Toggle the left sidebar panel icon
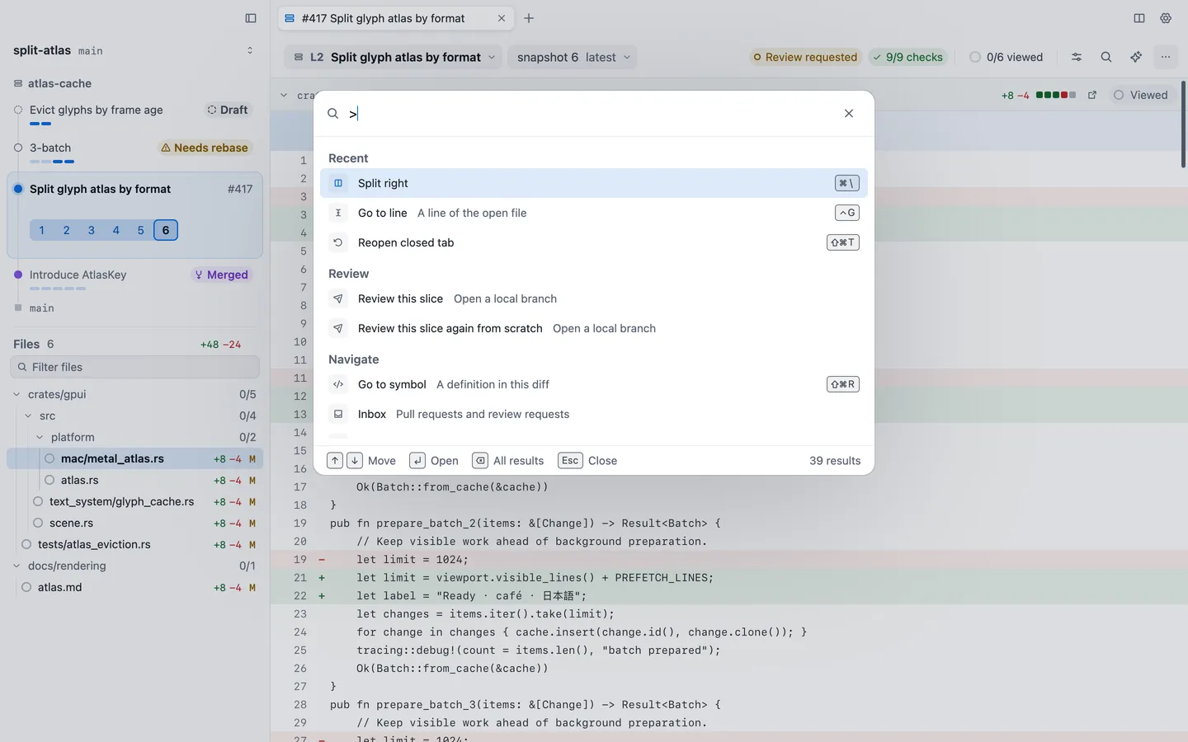 (251, 18)
